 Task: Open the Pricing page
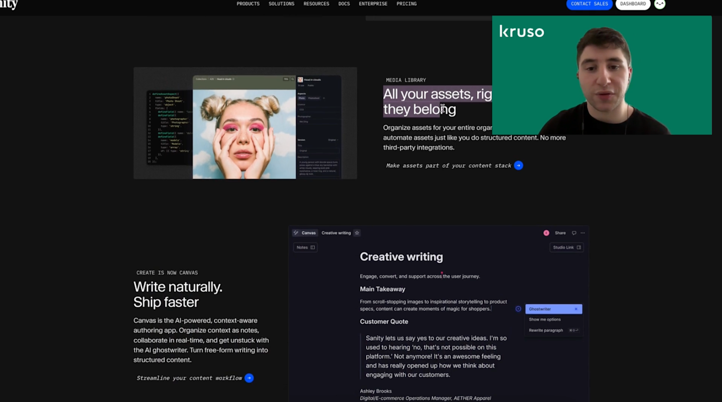pyautogui.click(x=406, y=4)
